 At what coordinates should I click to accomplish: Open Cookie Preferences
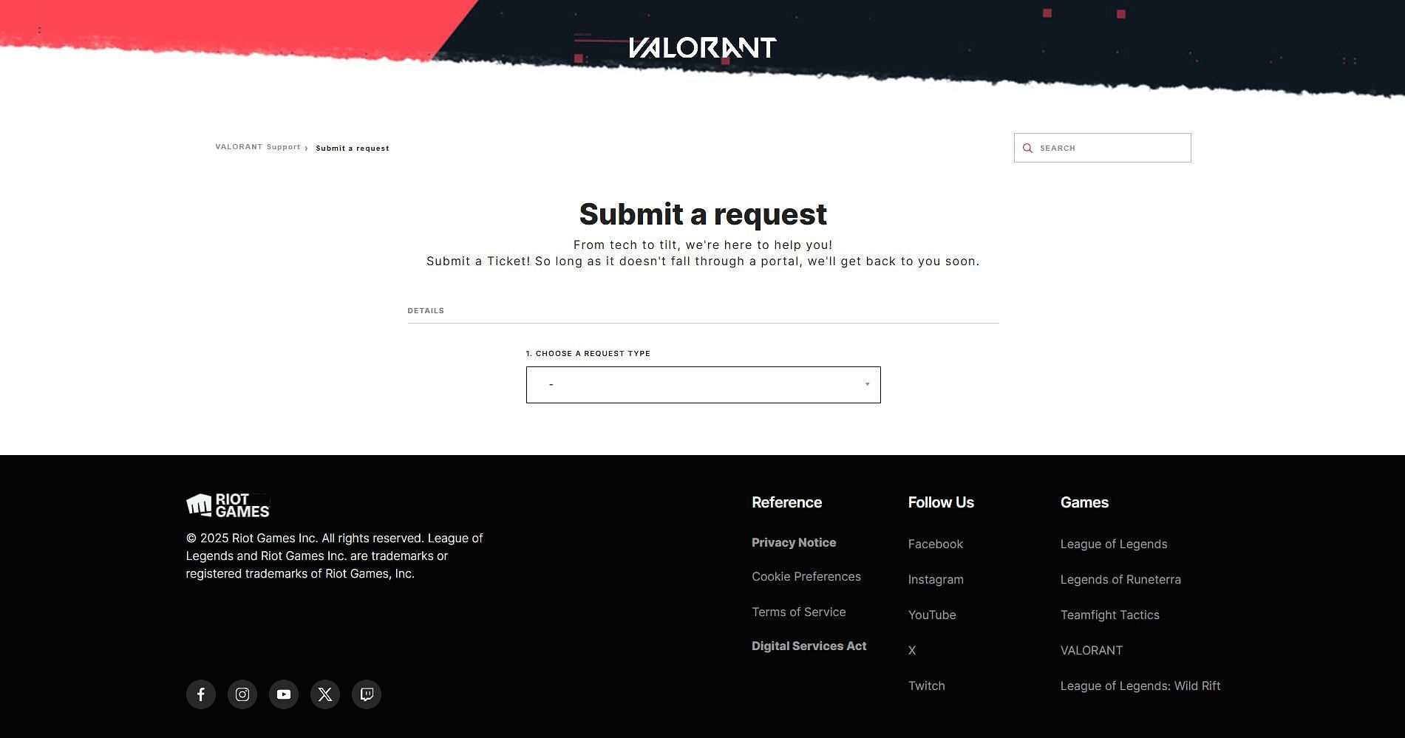(806, 577)
